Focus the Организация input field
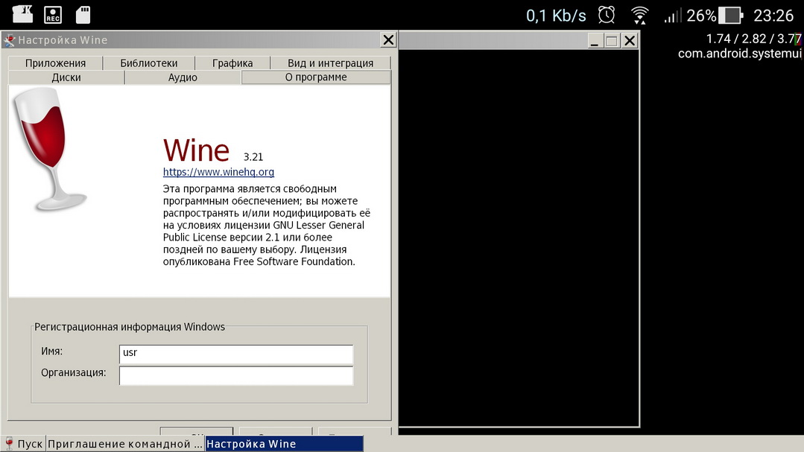 pos(236,375)
